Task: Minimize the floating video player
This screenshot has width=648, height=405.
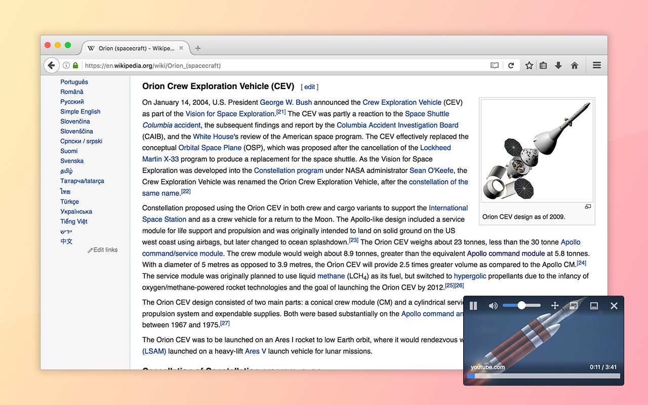Action: [x=594, y=306]
